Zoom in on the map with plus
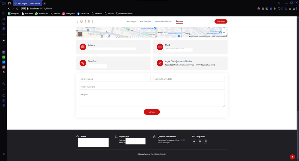The height and width of the screenshot is (161, 299). 224,28
